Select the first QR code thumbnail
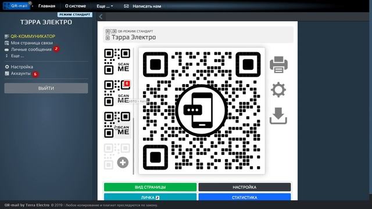This screenshot has width=372, height=209. [117, 62]
